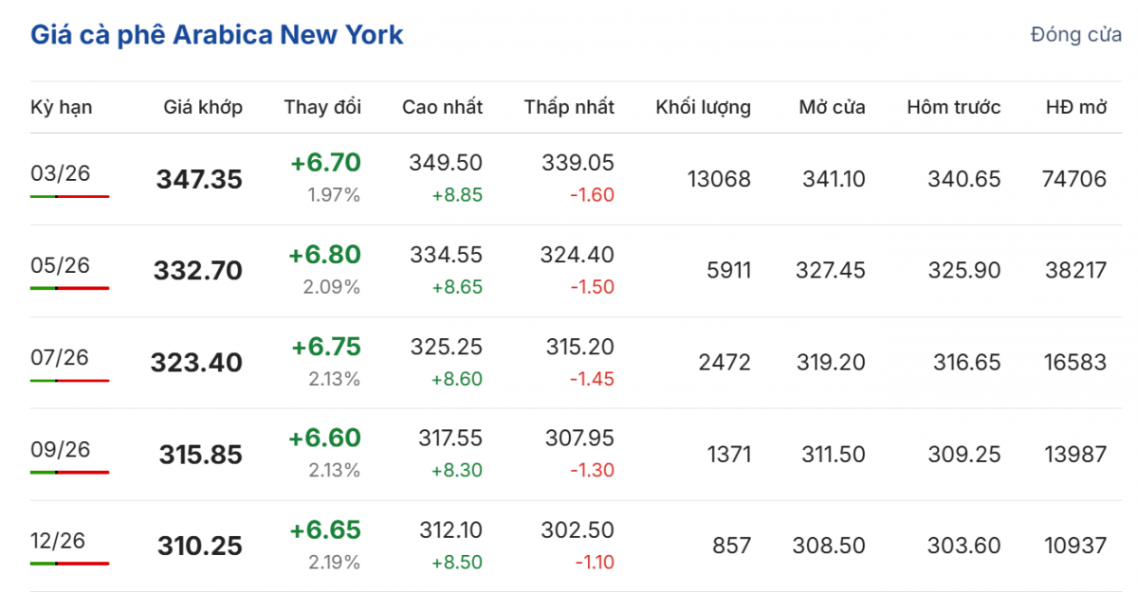The image size is (1138, 592).
Task: Click the 13068 volume value
Action: point(719,179)
